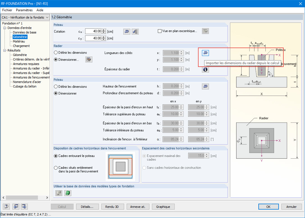Open the Rendu 3D view

[112, 206]
